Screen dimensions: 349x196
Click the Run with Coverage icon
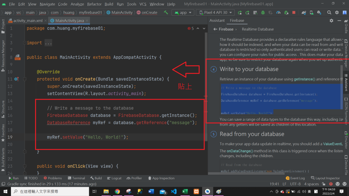270,13
